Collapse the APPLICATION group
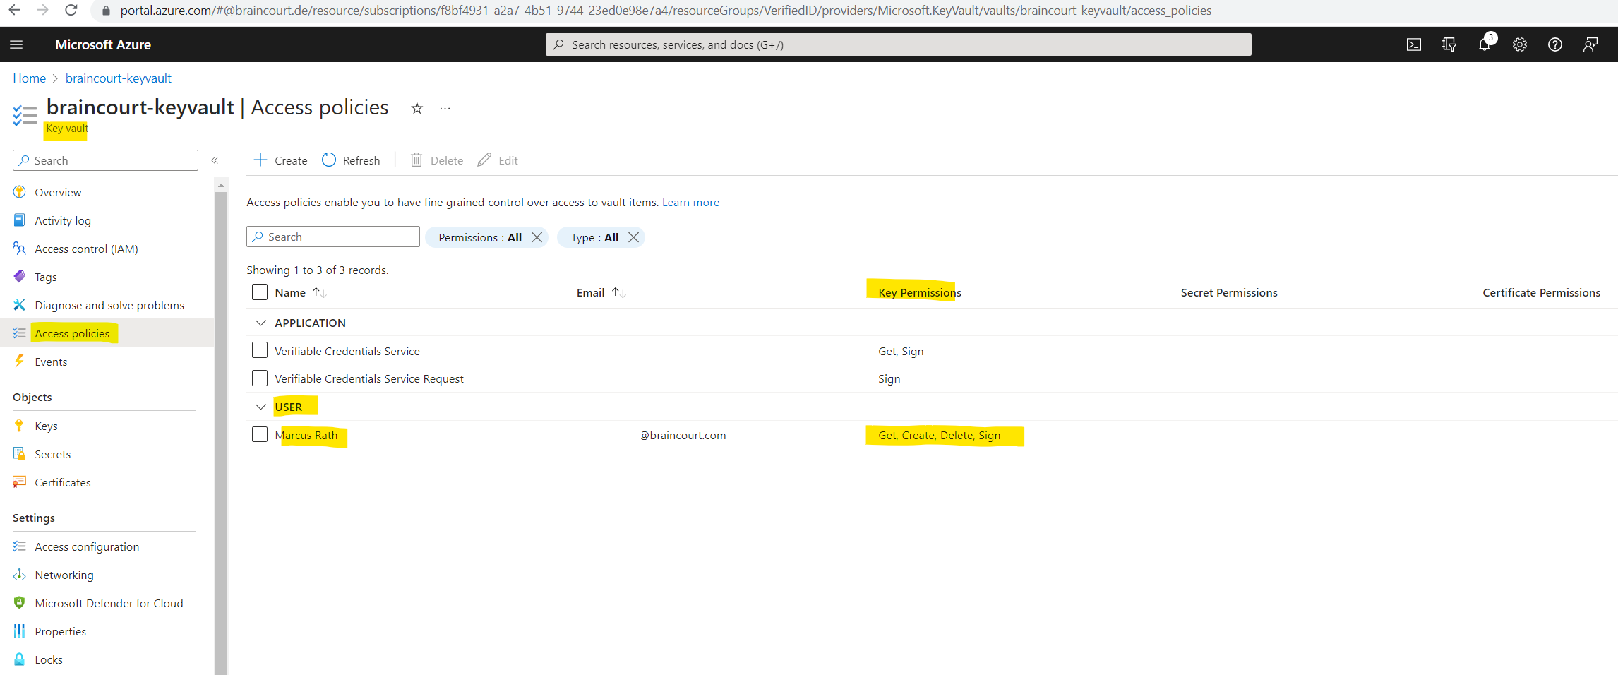The width and height of the screenshot is (1618, 675). (260, 322)
